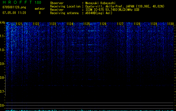Select the version number 1.0.0
176x111 pixels.
(x=38, y=2)
